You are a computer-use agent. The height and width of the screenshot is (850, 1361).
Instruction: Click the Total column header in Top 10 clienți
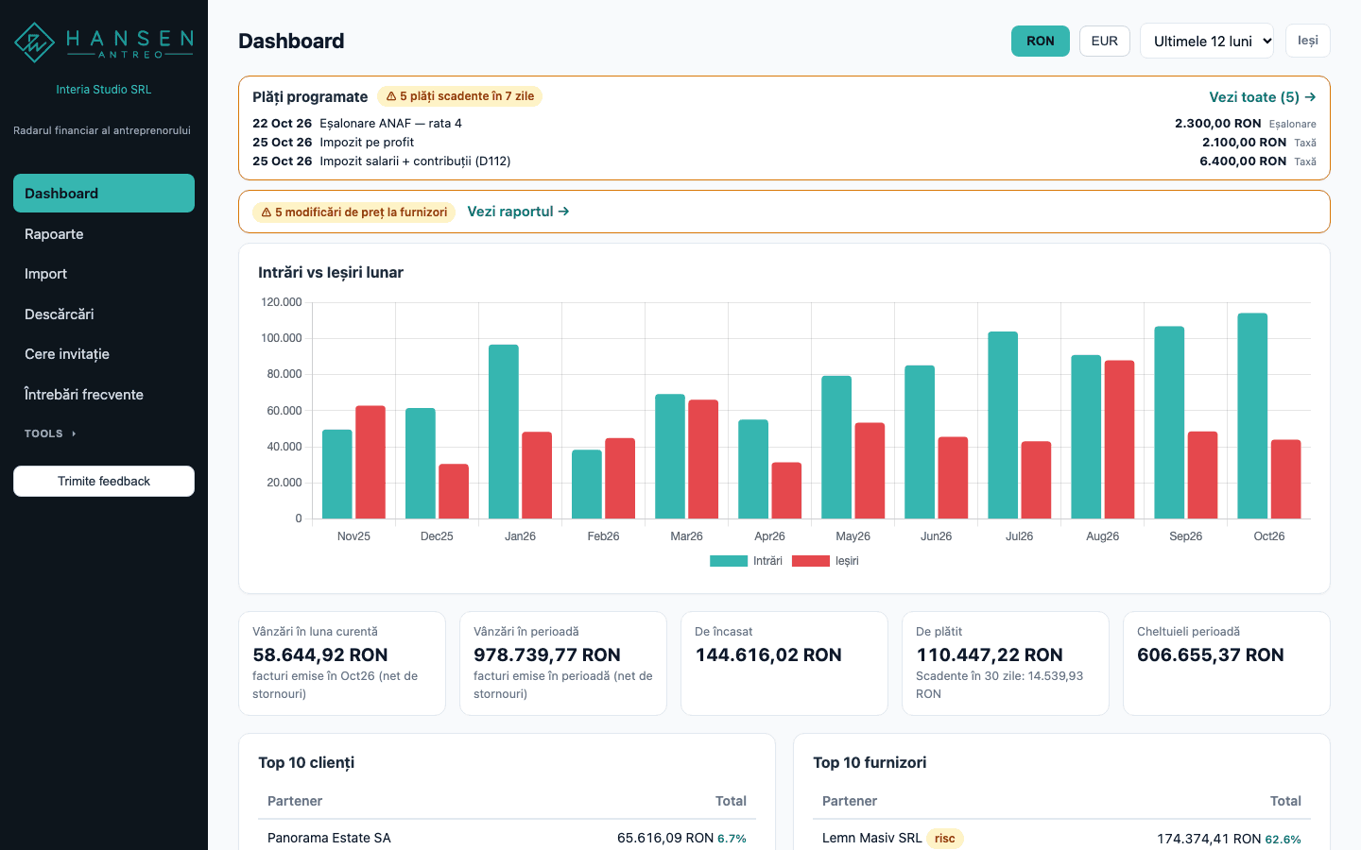coord(731,801)
